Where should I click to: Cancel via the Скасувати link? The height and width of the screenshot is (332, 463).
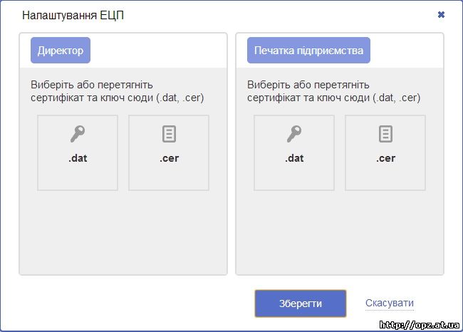coord(390,303)
